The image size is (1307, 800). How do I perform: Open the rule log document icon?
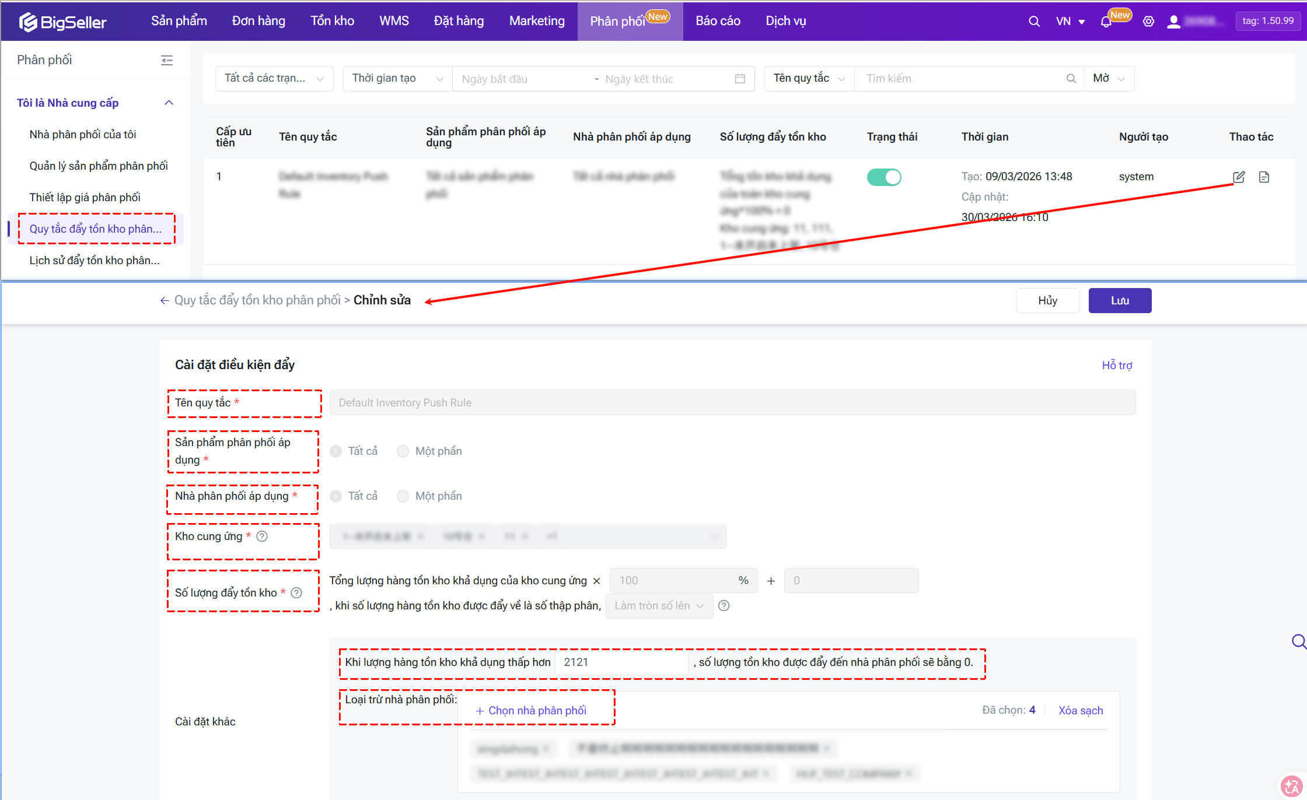click(1264, 177)
